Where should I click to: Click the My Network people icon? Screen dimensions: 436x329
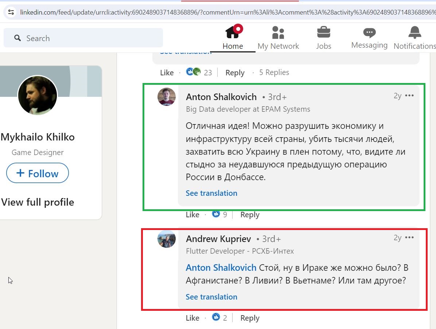click(278, 32)
